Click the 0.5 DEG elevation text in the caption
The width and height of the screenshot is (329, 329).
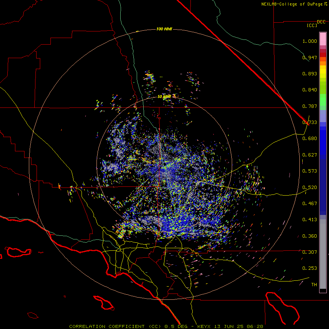pyautogui.click(x=176, y=326)
